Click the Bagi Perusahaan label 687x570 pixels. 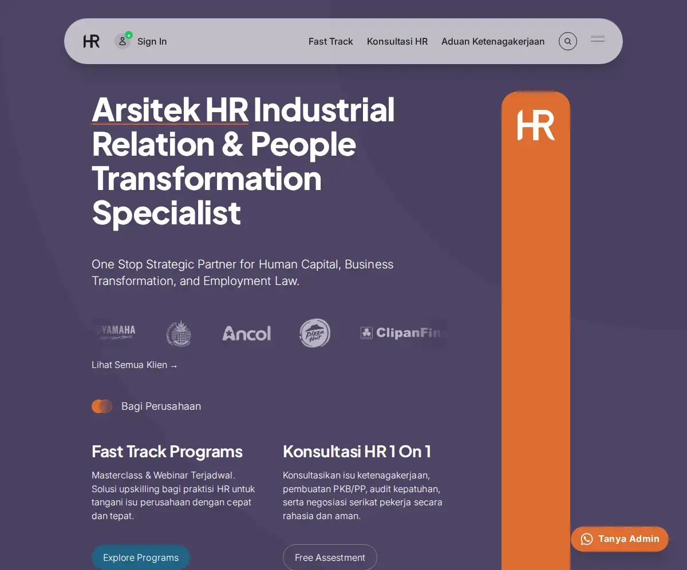pos(161,406)
